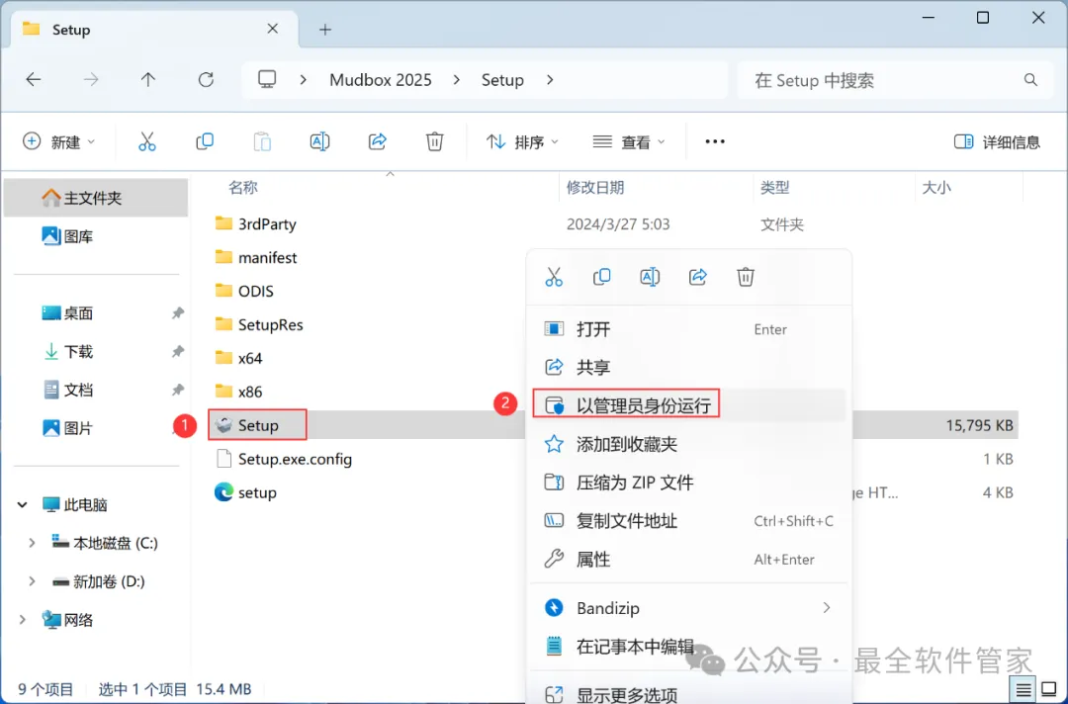Refresh the current folder view

(x=206, y=80)
